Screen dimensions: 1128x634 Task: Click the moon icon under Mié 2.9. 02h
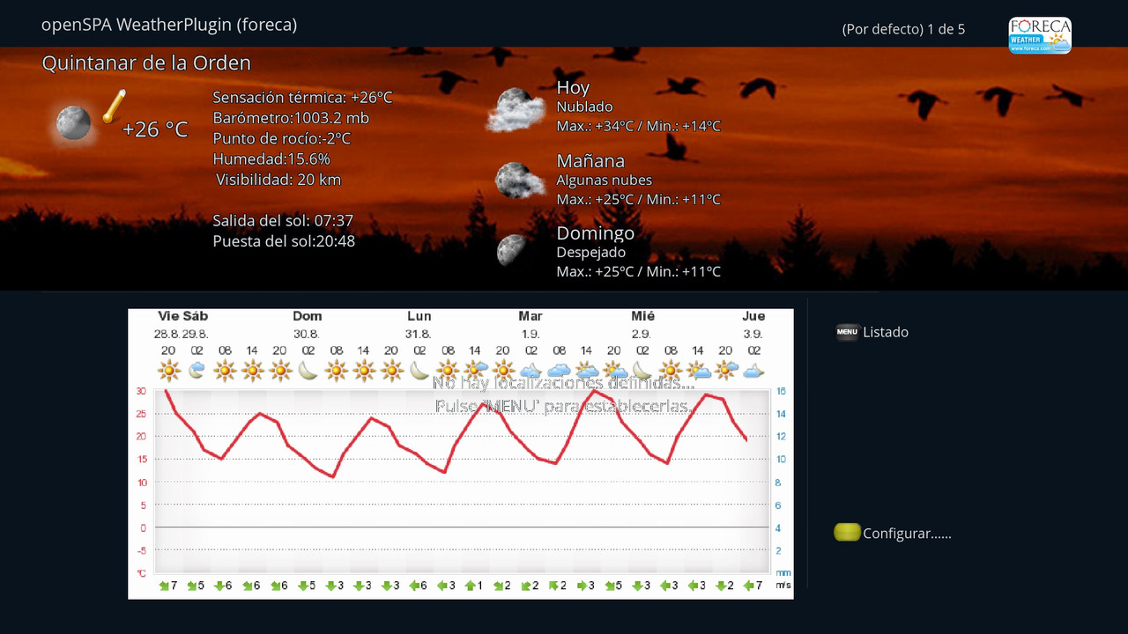click(642, 371)
